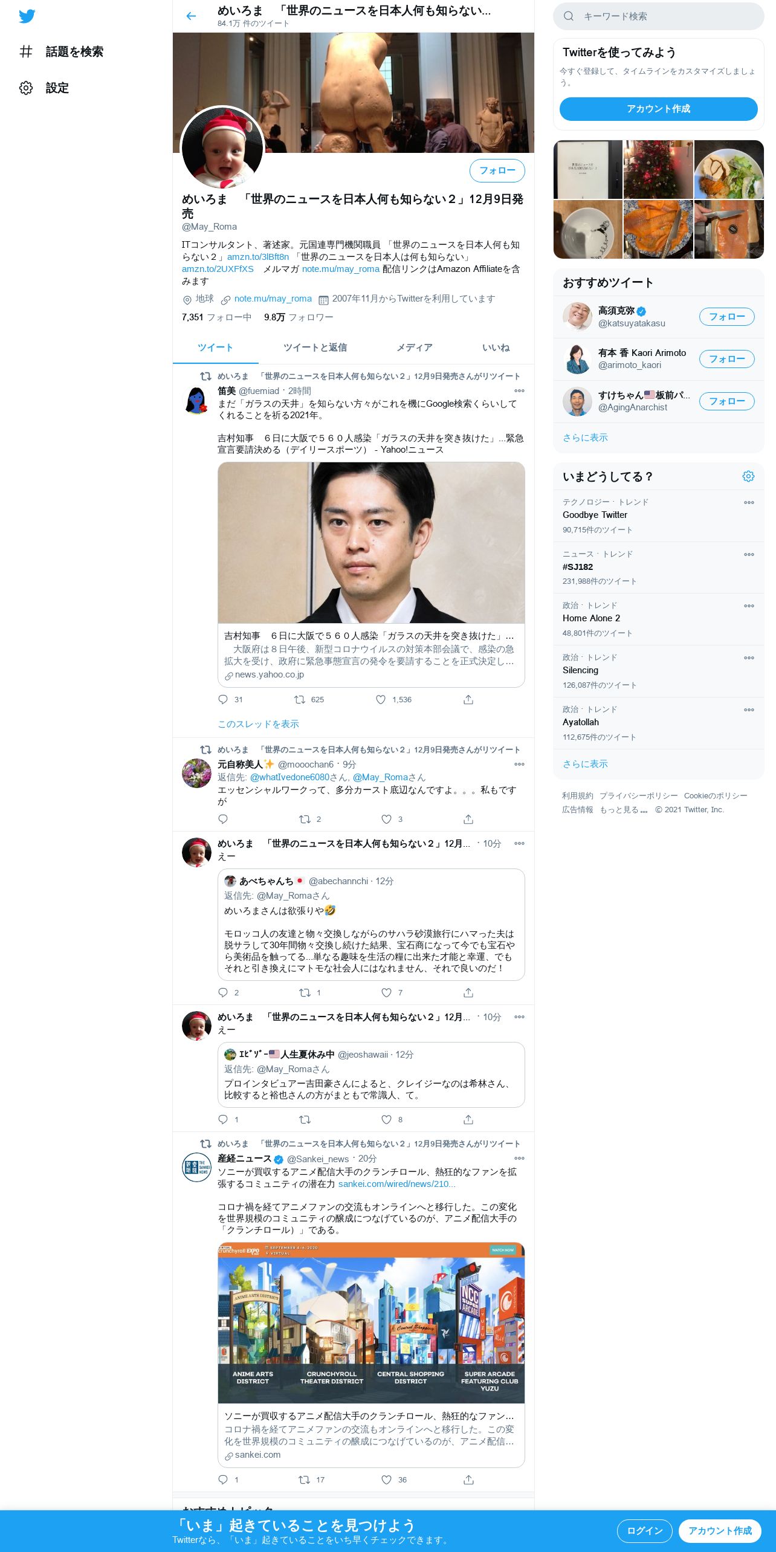
Task: Open このスレッドを表示 link
Action: pos(258,724)
